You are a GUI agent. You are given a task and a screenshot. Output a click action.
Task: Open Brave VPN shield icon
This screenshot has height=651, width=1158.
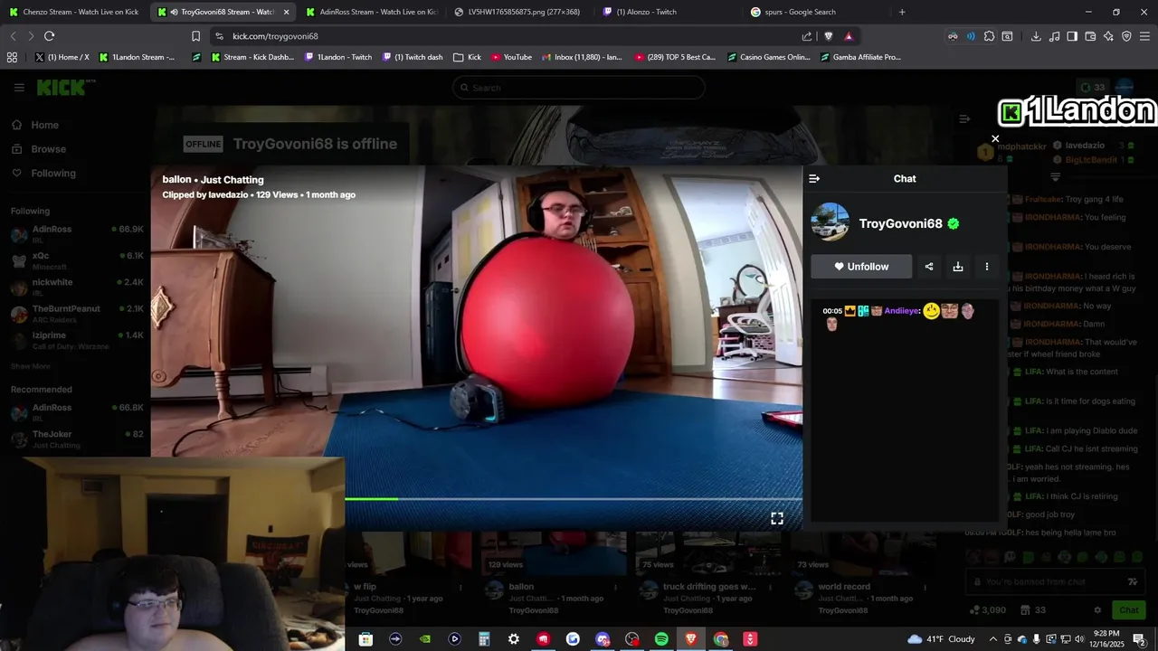tap(1126, 36)
